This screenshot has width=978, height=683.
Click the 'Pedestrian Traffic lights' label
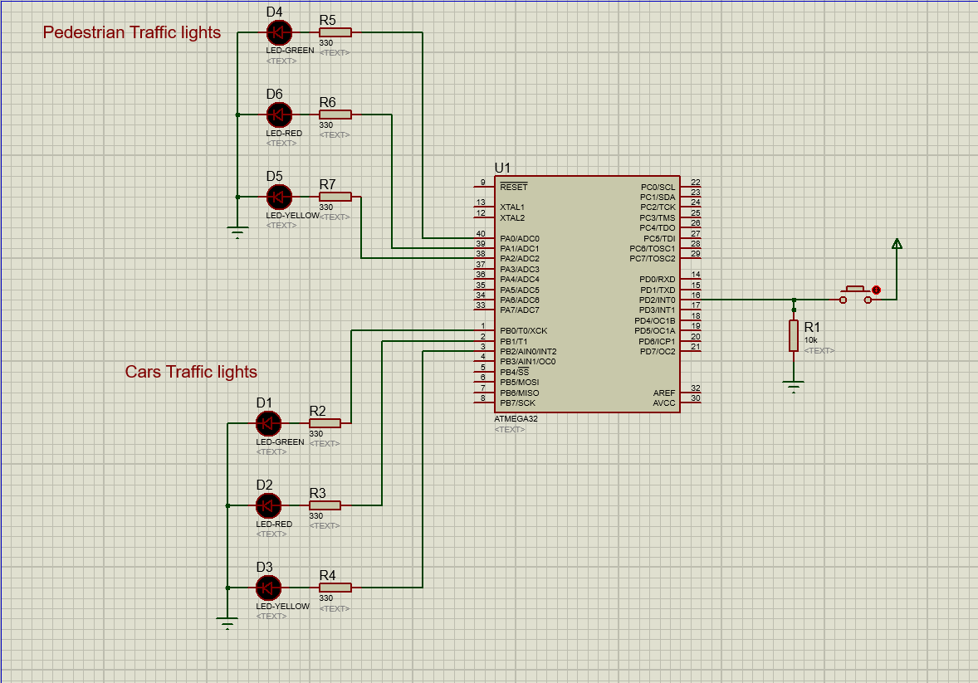pos(133,33)
